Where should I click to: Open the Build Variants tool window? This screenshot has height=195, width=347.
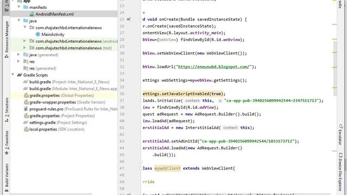[7, 178]
